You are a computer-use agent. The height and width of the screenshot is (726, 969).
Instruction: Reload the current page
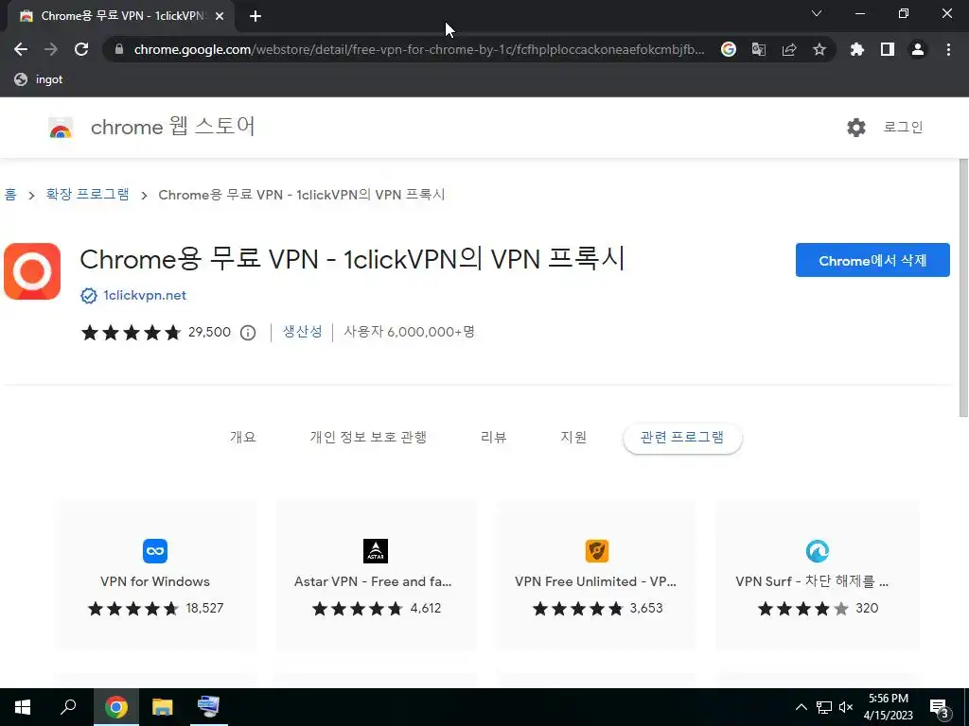[81, 49]
